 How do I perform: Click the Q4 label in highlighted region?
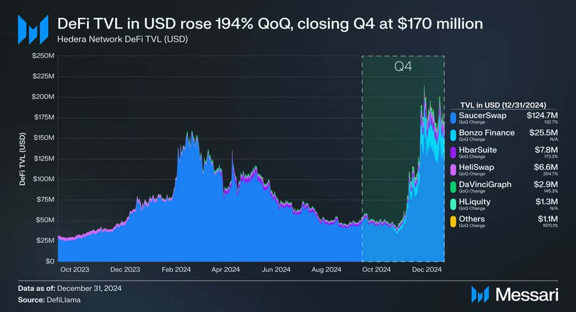coord(403,66)
